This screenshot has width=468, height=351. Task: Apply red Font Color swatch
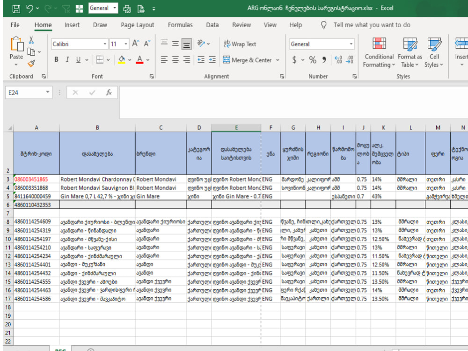[139, 60]
